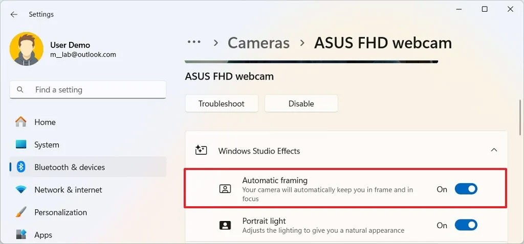Click the back arrow in Settings
Screen dimensions: 524x244
(14, 14)
